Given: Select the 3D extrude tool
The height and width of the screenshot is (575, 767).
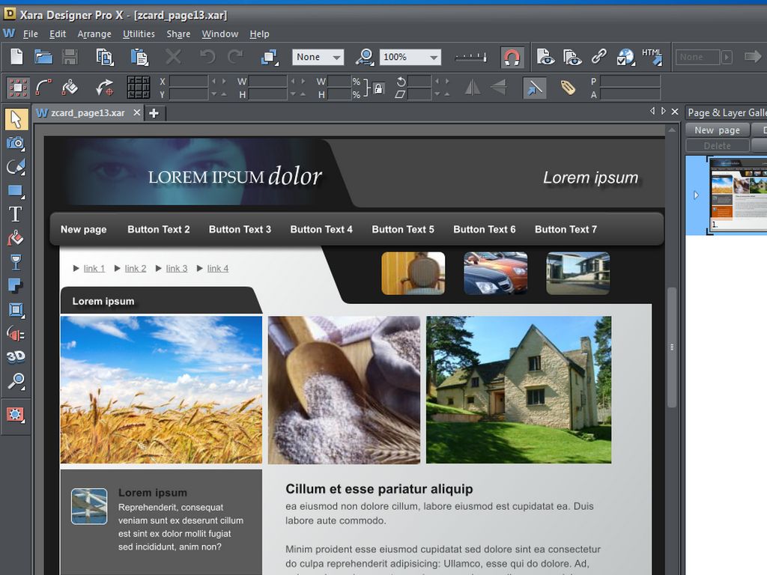Looking at the screenshot, I should coord(15,357).
